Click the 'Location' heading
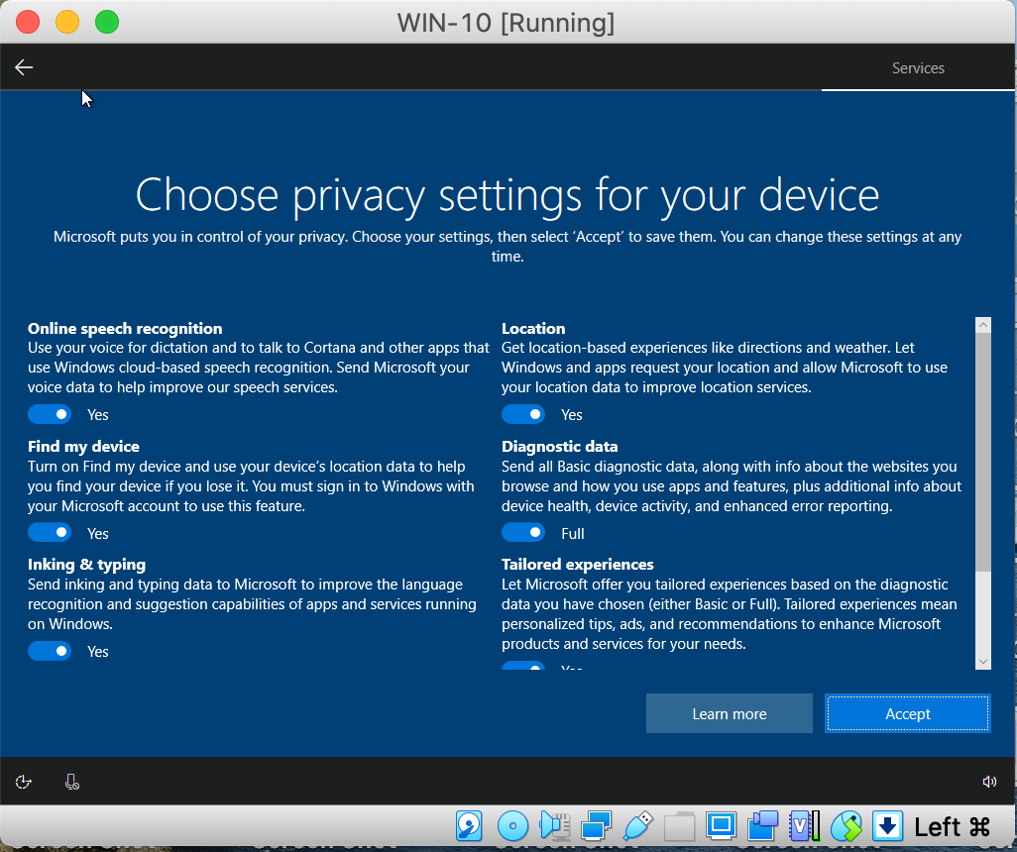Image resolution: width=1017 pixels, height=852 pixels. [x=533, y=328]
